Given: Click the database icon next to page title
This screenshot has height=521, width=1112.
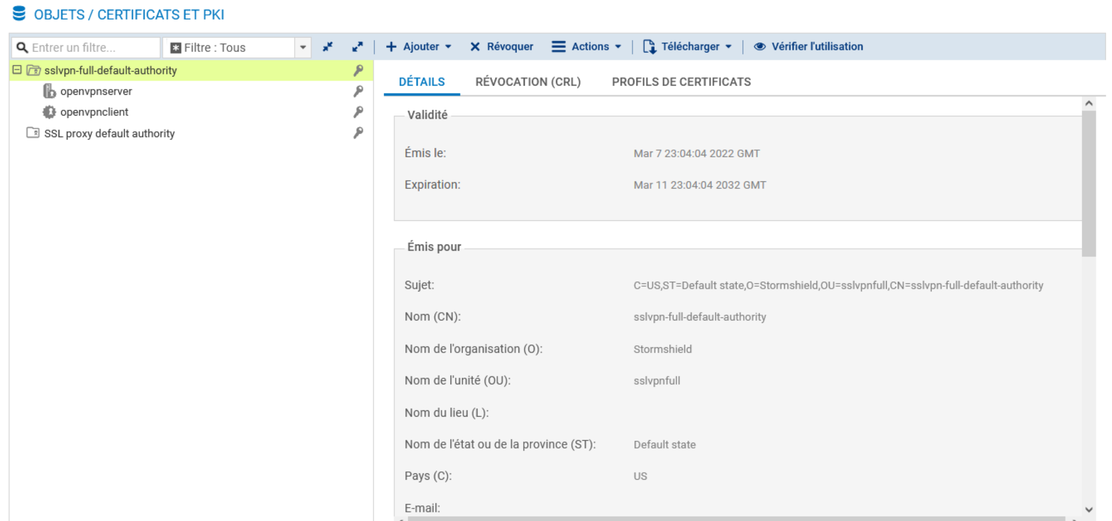Looking at the screenshot, I should coord(19,13).
